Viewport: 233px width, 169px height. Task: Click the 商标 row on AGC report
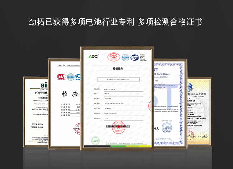[x=118, y=94]
